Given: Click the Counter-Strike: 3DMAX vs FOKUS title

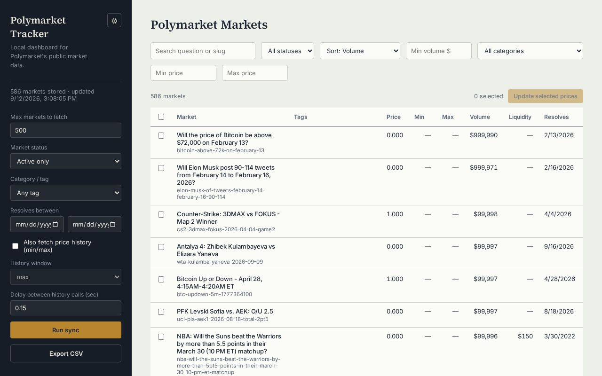Looking at the screenshot, I should pos(228,218).
